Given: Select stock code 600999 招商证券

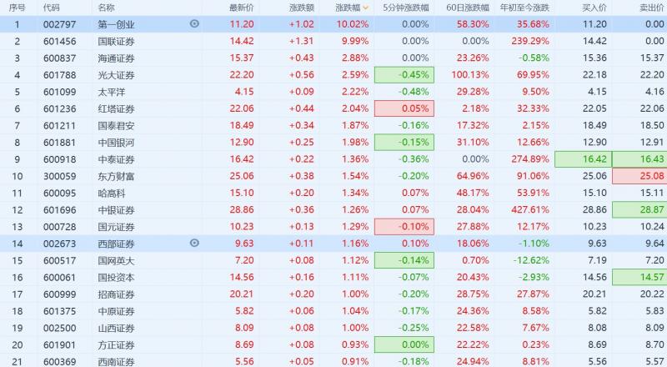Looking at the screenshot, I should click(x=60, y=294).
